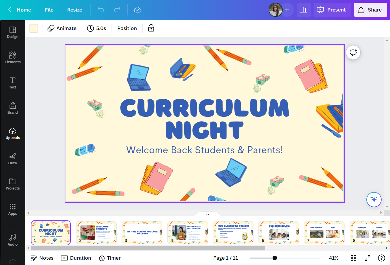Image resolution: width=390 pixels, height=265 pixels.
Task: Open the help question mark icon
Action: (x=381, y=258)
